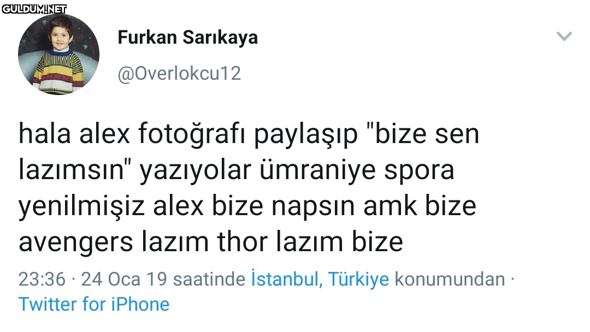Click the Türkiye location link

(358, 279)
